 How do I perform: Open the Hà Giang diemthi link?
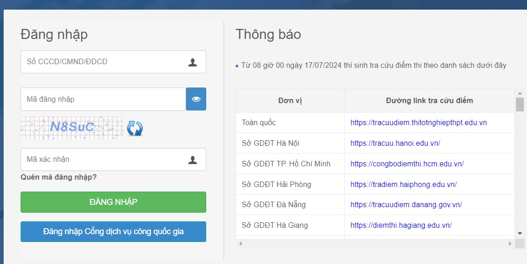(401, 225)
